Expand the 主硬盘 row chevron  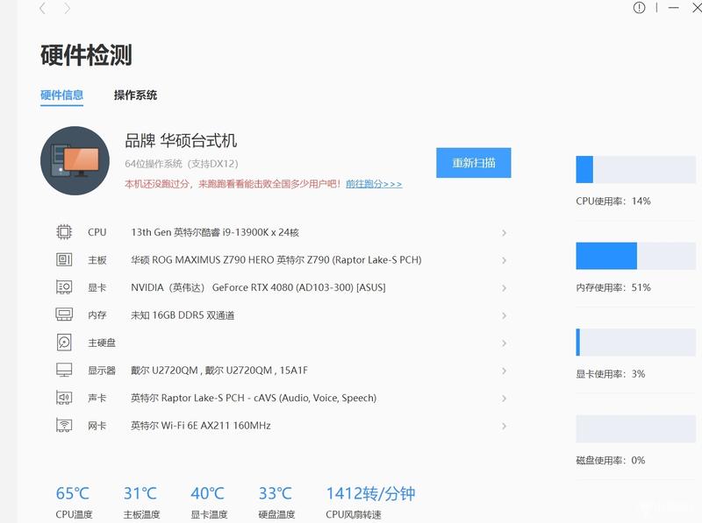(504, 343)
